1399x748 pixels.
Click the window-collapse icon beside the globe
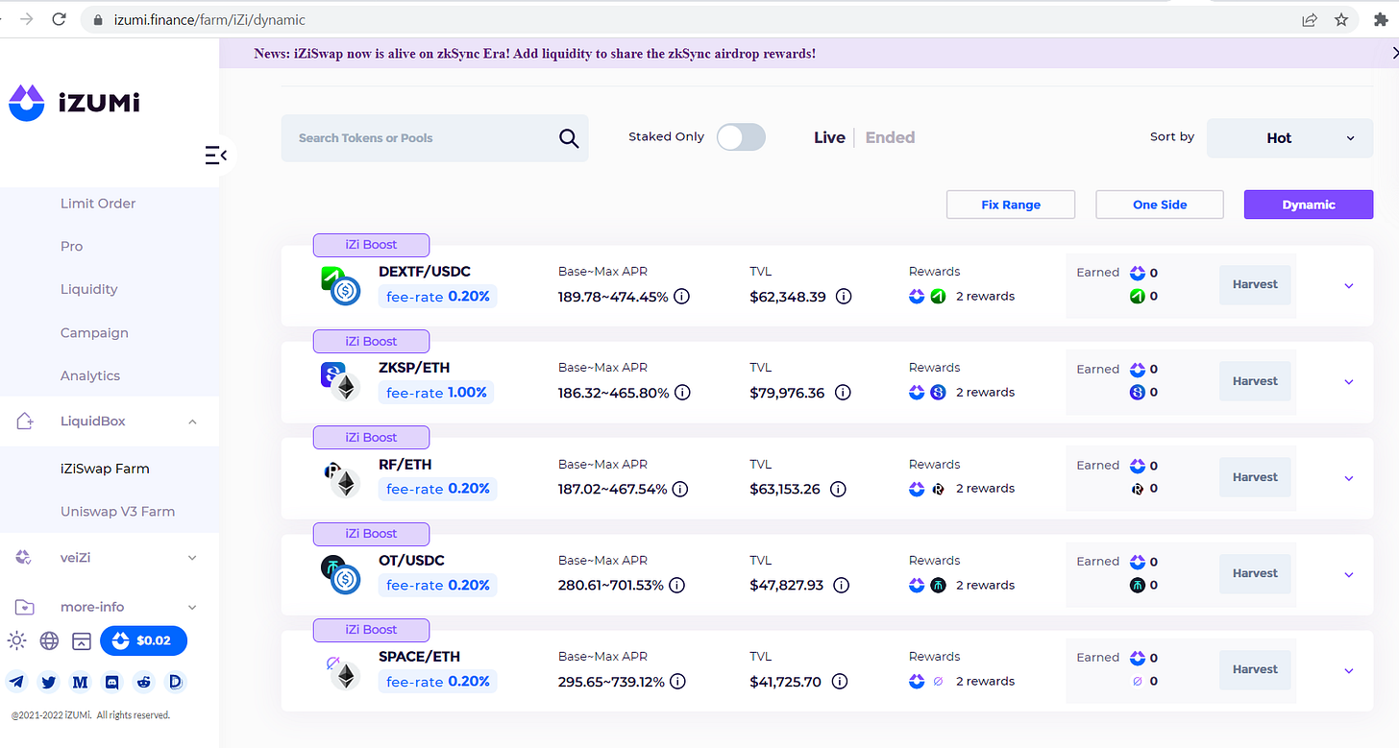tap(82, 640)
